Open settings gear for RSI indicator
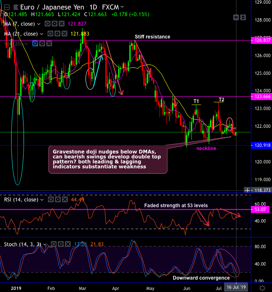Image resolution: width=272 pixels, height=292 pixels. 58,199
